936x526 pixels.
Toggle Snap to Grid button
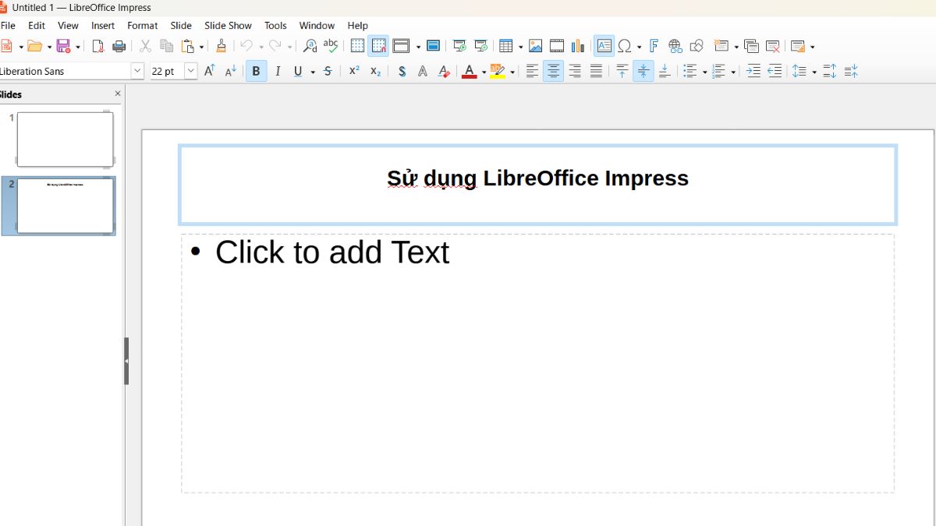click(x=378, y=46)
